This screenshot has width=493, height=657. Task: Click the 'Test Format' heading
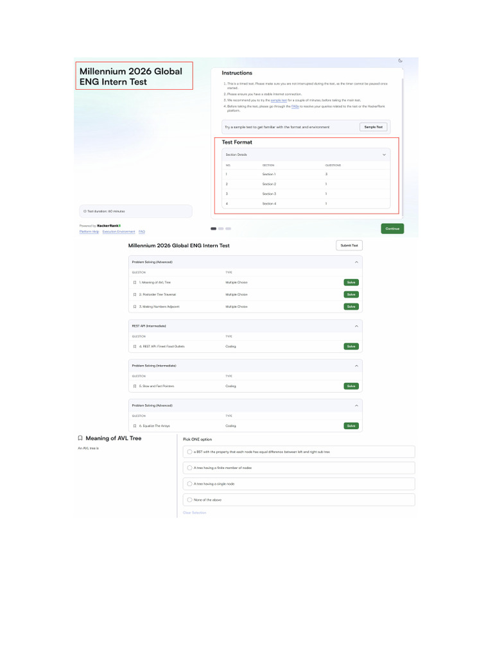[237, 142]
